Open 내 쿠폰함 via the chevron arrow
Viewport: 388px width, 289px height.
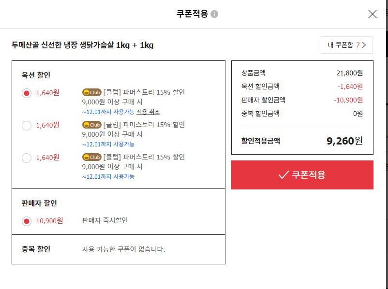pos(364,45)
